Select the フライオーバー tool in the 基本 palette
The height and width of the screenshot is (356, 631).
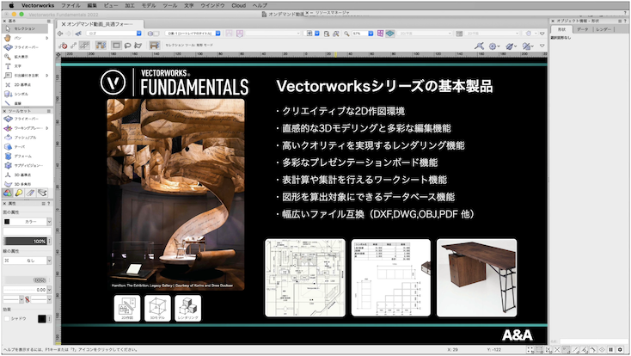pyautogui.click(x=25, y=47)
